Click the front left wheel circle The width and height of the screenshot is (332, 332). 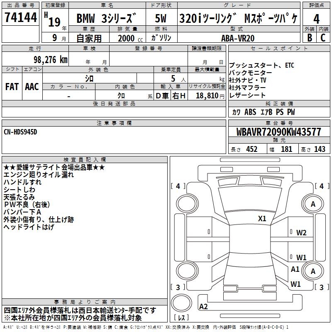[187, 204]
